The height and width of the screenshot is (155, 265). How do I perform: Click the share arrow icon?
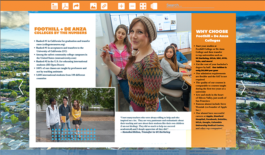tap(76, 6)
